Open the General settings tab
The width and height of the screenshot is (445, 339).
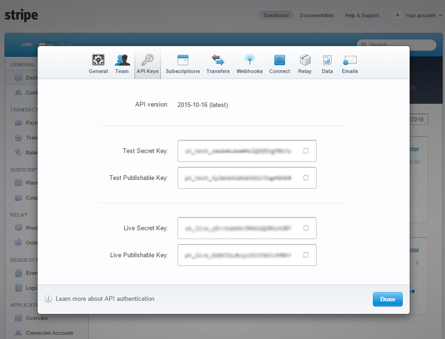tap(98, 64)
